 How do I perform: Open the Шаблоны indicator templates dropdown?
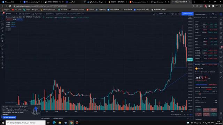point(50,14)
